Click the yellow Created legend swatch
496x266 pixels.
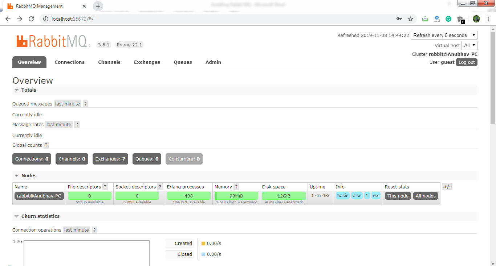tap(203, 244)
